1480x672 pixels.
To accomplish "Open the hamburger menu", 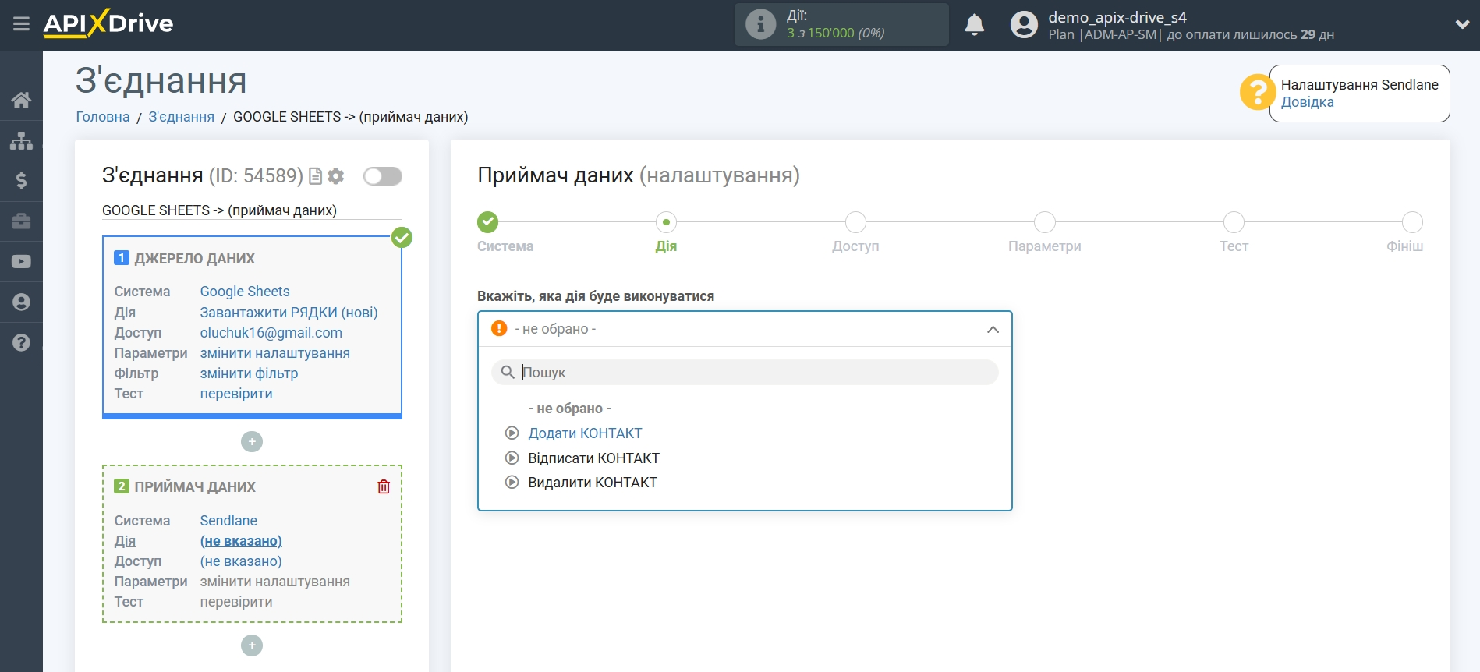I will (21, 24).
